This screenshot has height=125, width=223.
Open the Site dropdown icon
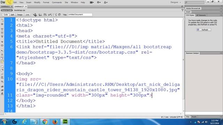106,2
